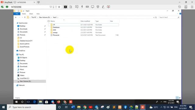
Task: Expand address bar history dropdown
Action: (x=154, y=17)
